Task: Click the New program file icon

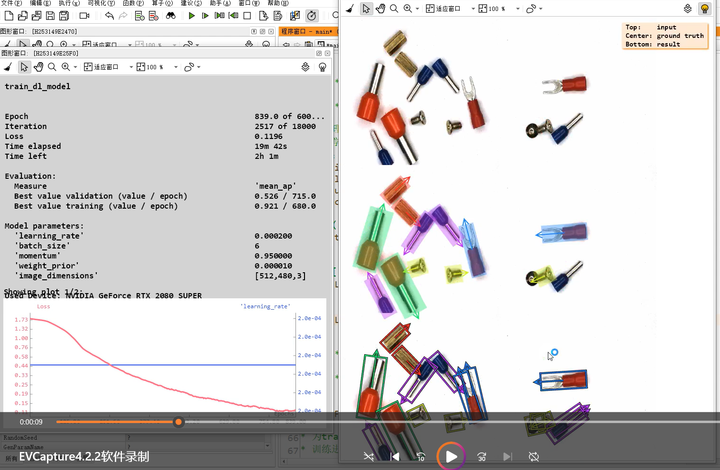Action: point(9,16)
